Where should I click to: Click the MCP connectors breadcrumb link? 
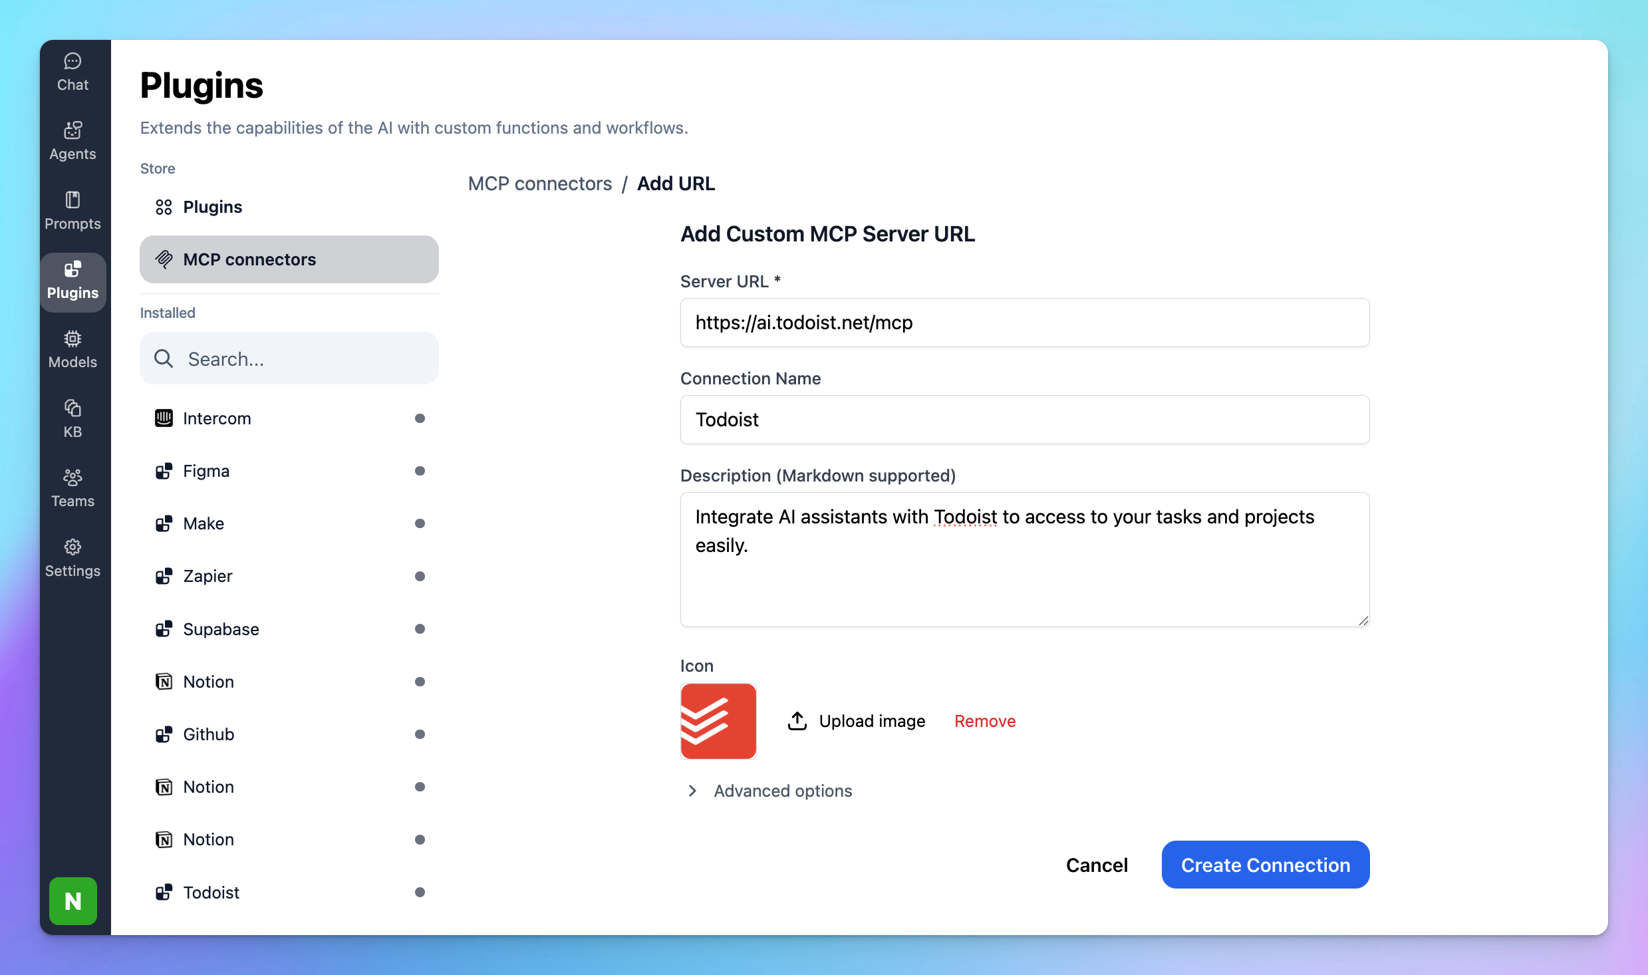(x=539, y=184)
